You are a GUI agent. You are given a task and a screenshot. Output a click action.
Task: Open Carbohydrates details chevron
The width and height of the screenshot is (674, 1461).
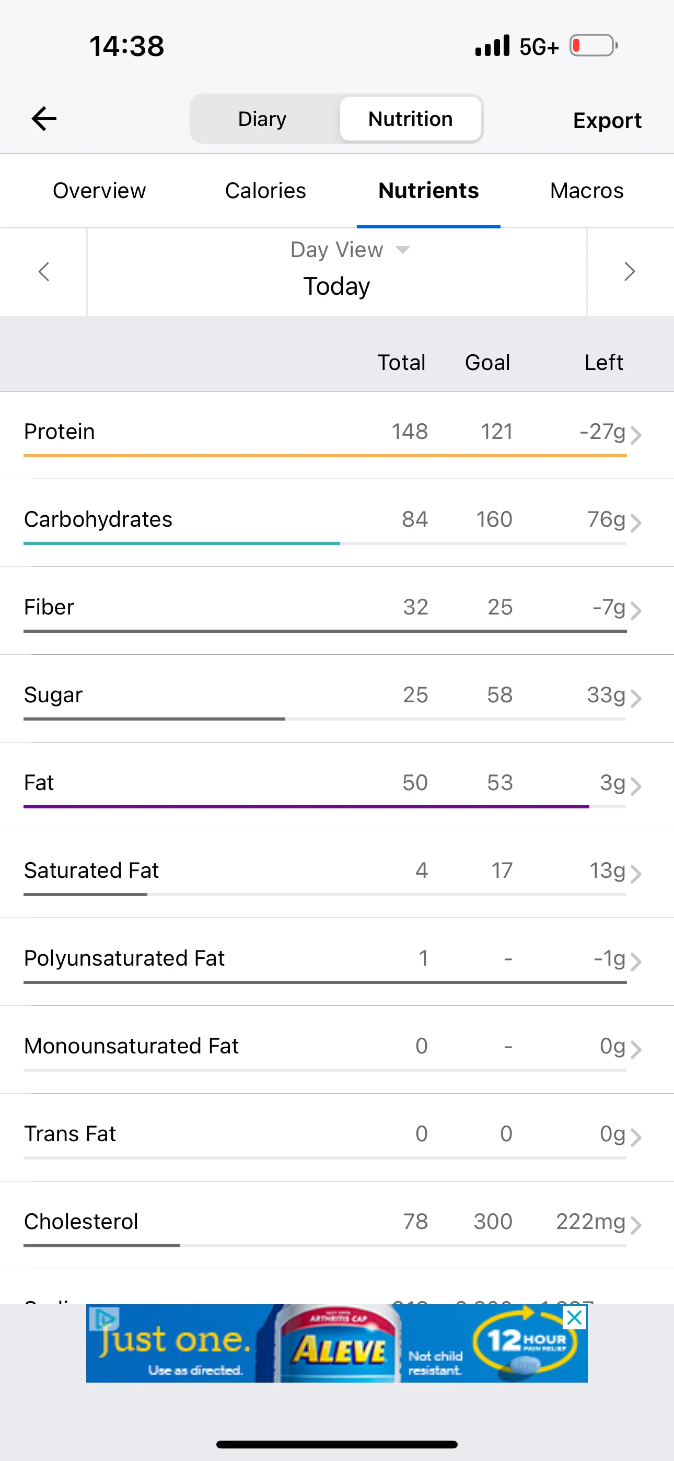[x=636, y=523]
